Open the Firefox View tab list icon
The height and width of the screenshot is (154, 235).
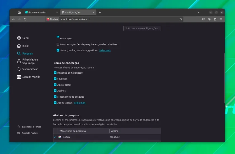(19, 12)
